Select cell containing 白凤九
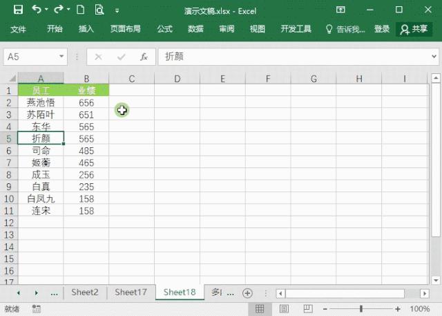This screenshot has height=316, width=442. click(41, 199)
